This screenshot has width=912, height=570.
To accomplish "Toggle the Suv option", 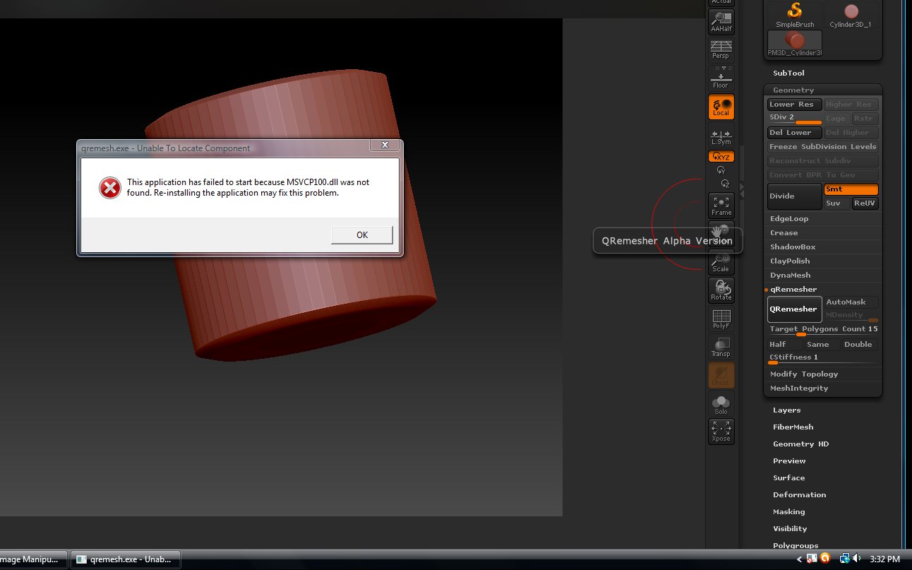I will (837, 203).
